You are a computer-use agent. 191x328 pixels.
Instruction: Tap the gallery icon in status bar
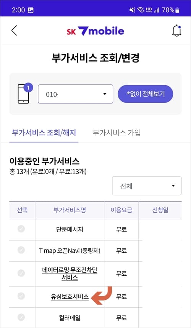[x=31, y=10]
